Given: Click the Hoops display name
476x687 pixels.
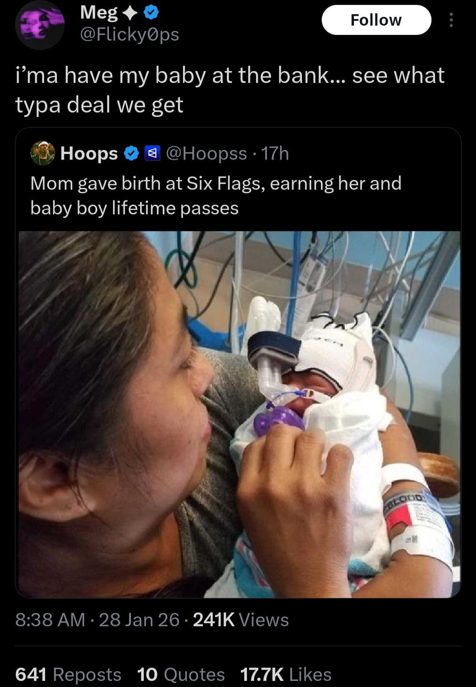Looking at the screenshot, I should 89,153.
